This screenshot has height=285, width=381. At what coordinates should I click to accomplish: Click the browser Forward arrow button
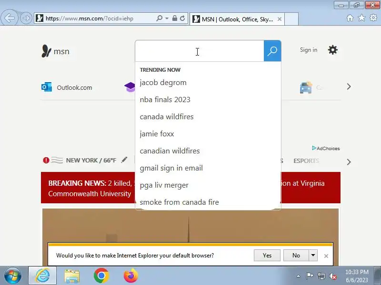pyautogui.click(x=26, y=18)
